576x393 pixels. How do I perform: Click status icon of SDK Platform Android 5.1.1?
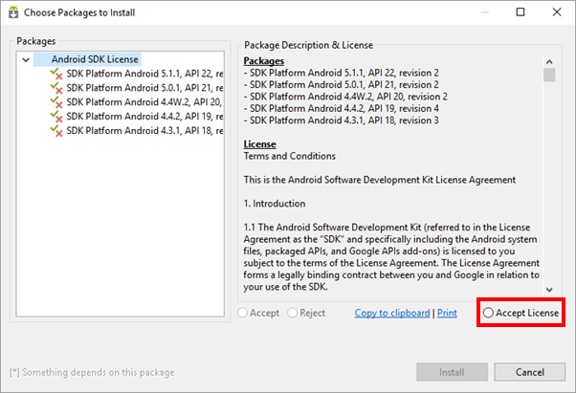pyautogui.click(x=56, y=74)
